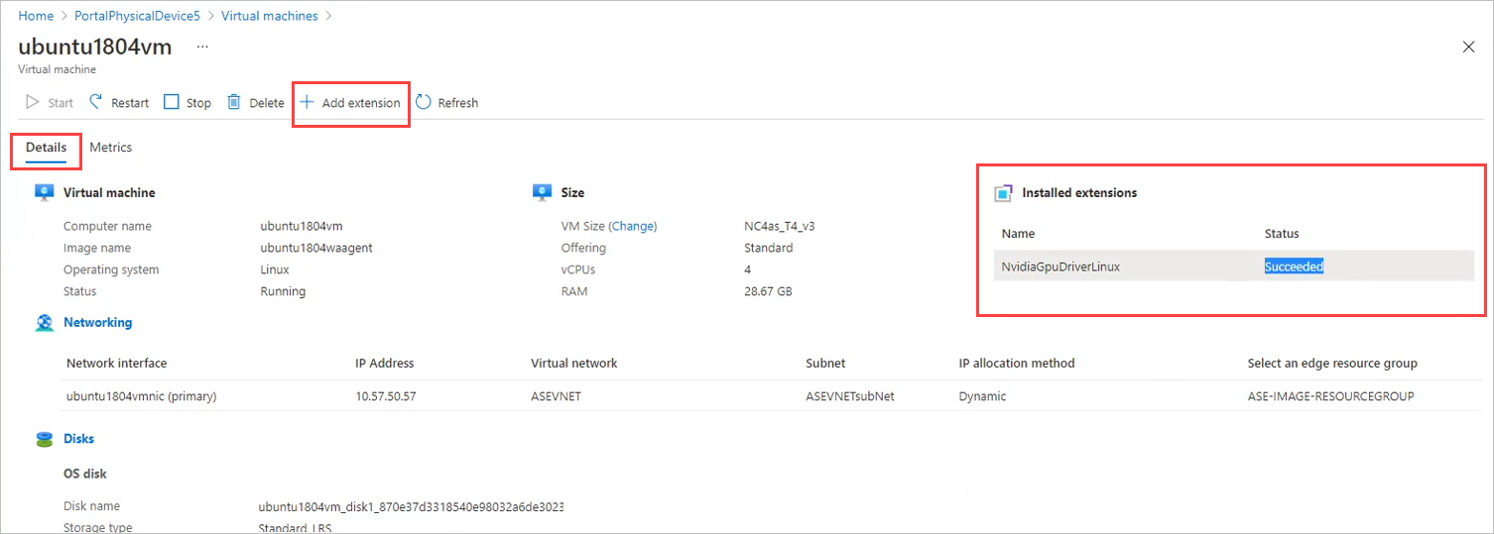Click the Size section monitor icon

[542, 192]
